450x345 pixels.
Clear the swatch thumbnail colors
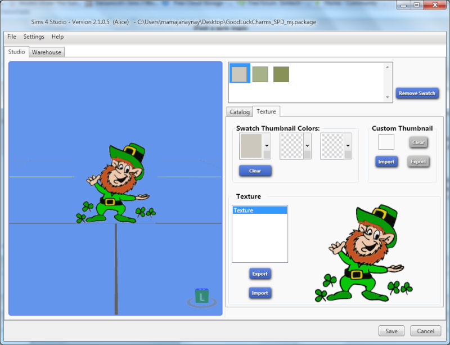click(x=255, y=171)
